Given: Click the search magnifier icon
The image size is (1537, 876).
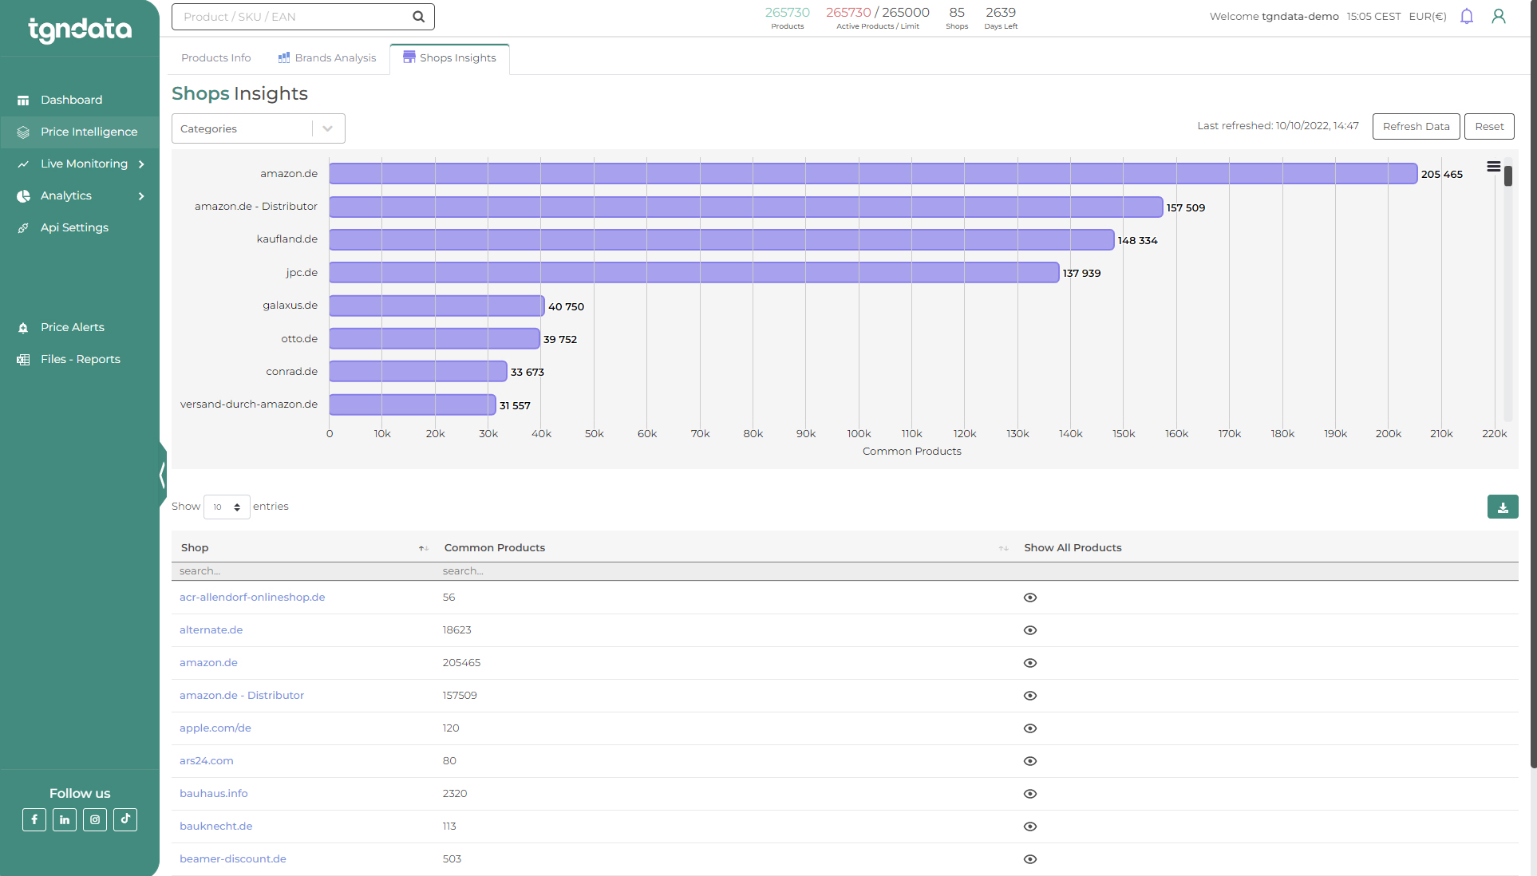Looking at the screenshot, I should [418, 17].
